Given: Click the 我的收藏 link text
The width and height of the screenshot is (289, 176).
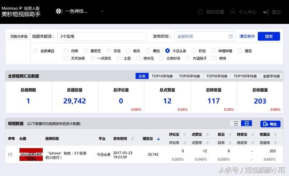Looking at the screenshot, I should coord(215,12).
